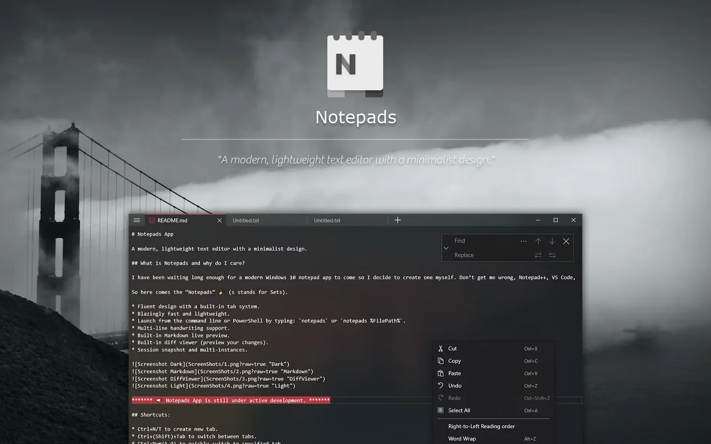711x444 pixels.
Task: Open the Find options ellipsis menu
Action: 523,241
